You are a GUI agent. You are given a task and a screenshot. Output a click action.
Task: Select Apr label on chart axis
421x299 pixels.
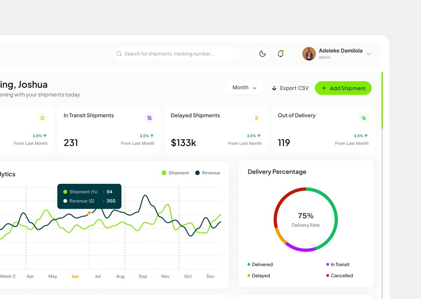30,277
